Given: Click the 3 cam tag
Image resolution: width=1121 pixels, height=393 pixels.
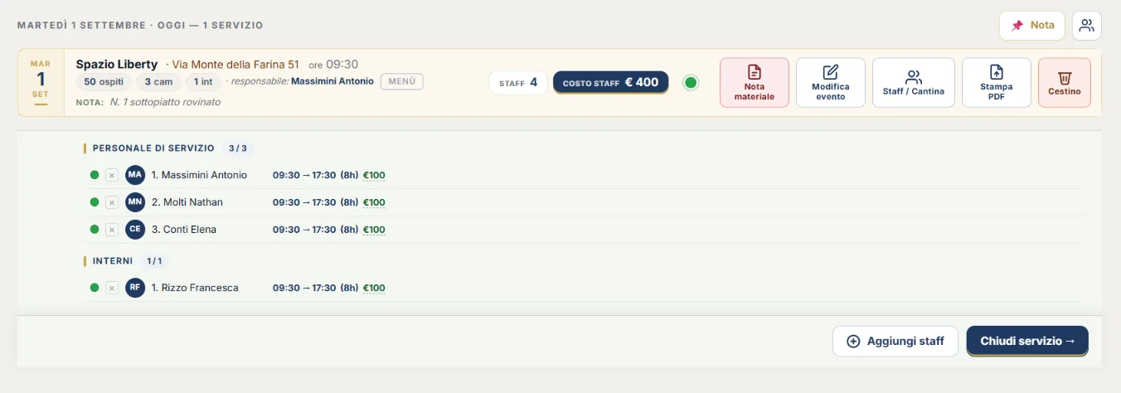Looking at the screenshot, I should pos(158,81).
